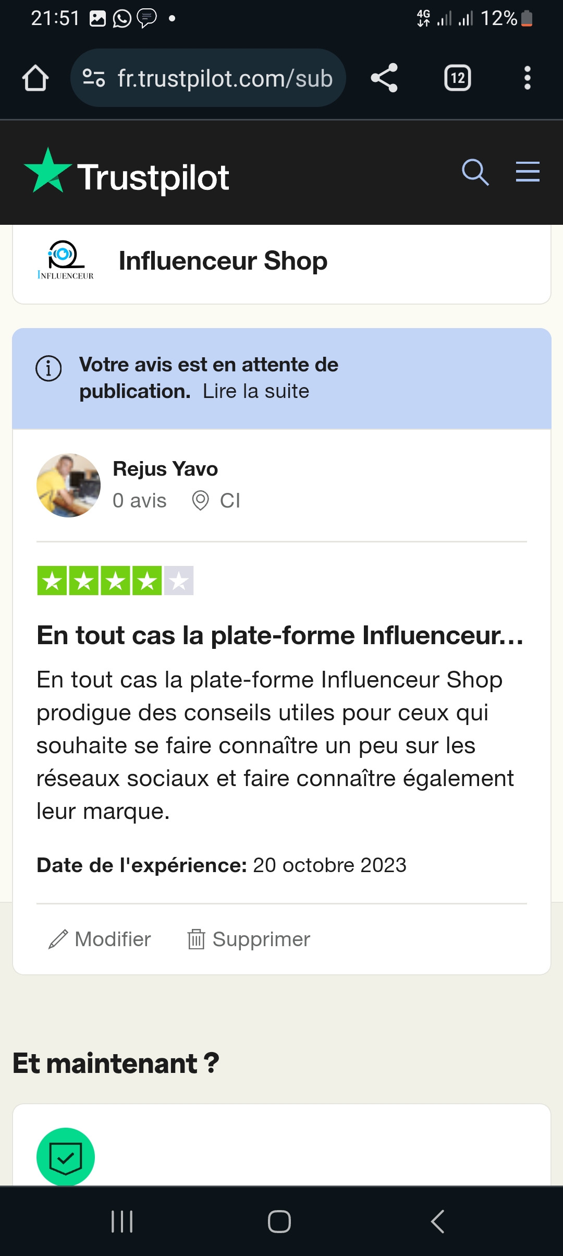Open Rejus Yavo's reviewer profile
This screenshot has height=1256, width=563.
click(165, 469)
